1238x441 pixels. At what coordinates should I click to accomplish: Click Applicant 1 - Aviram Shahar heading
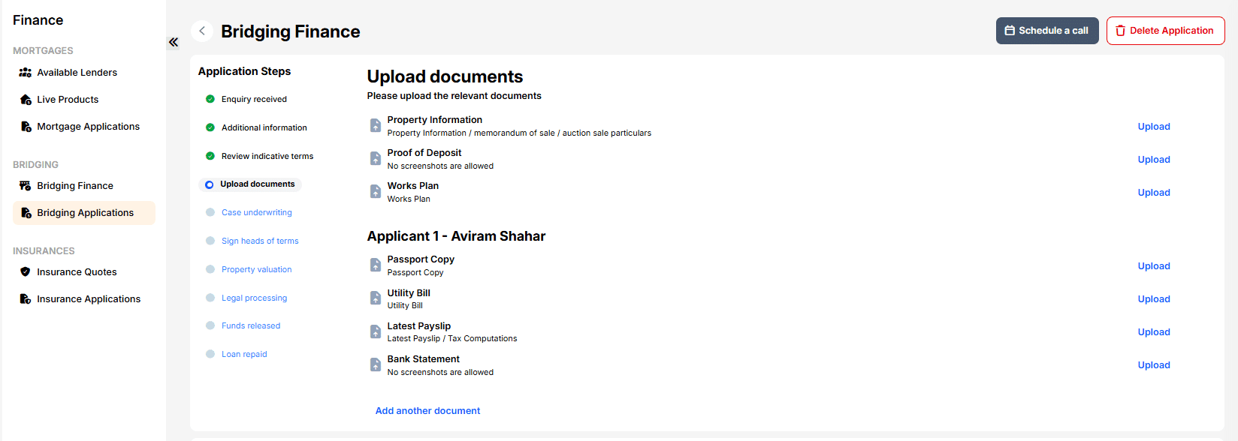pos(456,236)
